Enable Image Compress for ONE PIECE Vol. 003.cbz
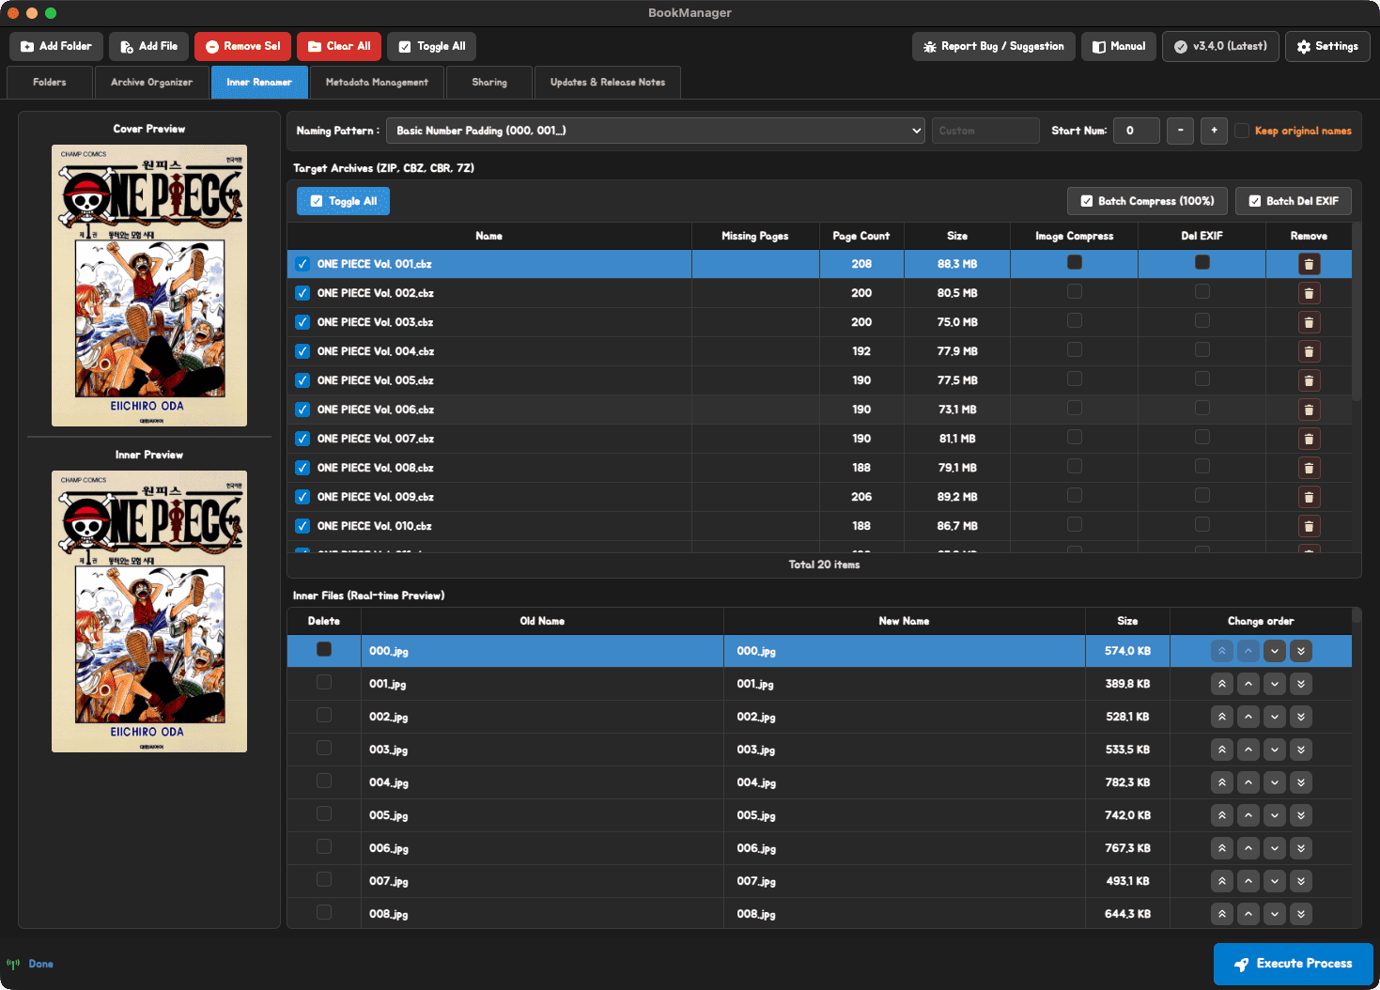This screenshot has height=990, width=1380. tap(1075, 321)
